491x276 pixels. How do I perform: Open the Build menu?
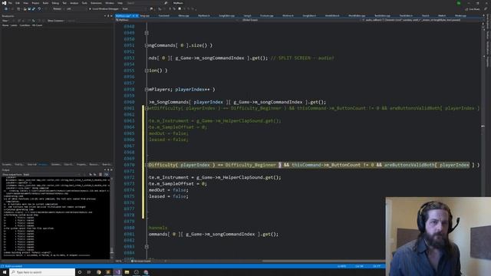[46, 3]
